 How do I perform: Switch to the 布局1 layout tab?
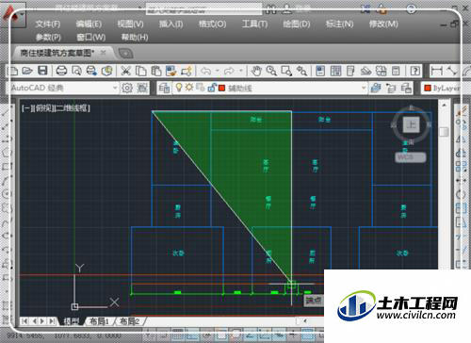coord(99,321)
